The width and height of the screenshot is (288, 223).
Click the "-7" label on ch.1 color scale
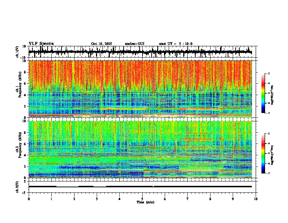(x=268, y=113)
